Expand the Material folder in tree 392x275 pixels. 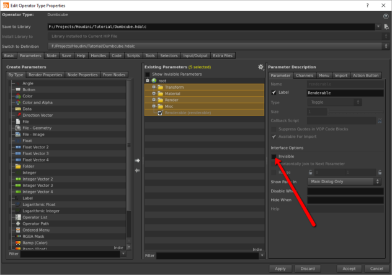[x=154, y=93]
